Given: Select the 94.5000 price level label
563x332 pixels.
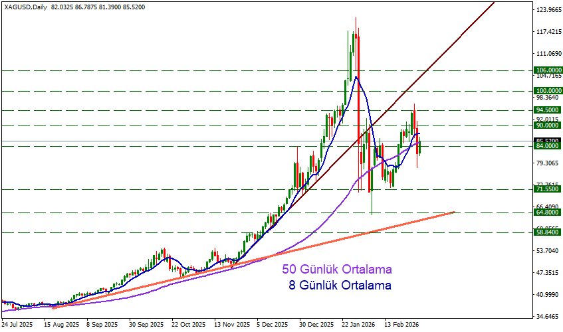Looking at the screenshot, I should pos(548,110).
